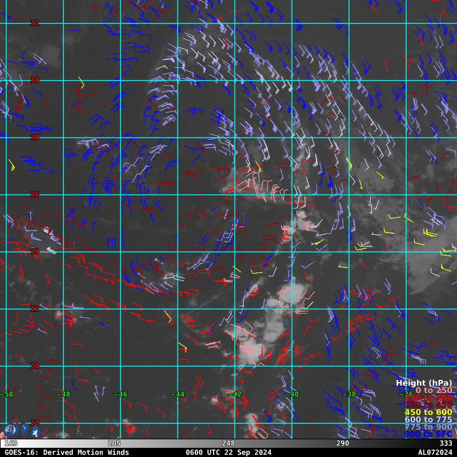Click the blue "900 to SFC" legend entry
The height and width of the screenshot is (457, 457).
[428, 434]
